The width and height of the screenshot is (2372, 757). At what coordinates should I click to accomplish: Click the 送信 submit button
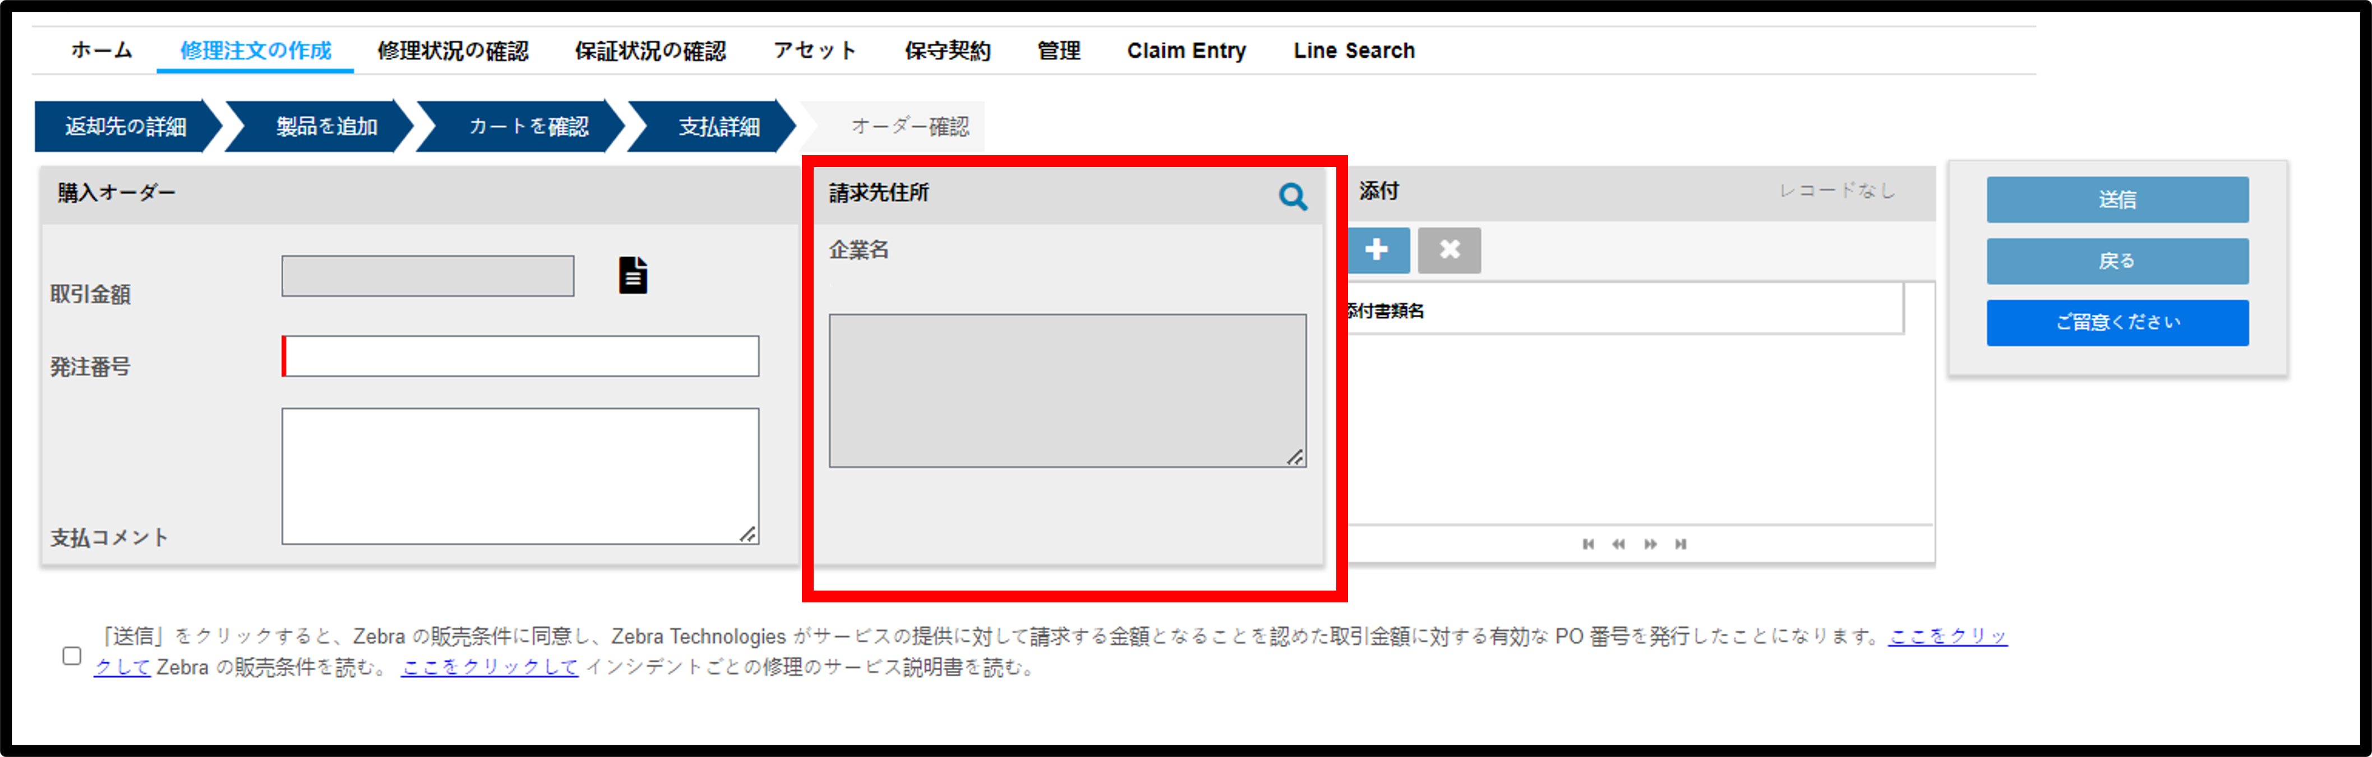[2117, 199]
